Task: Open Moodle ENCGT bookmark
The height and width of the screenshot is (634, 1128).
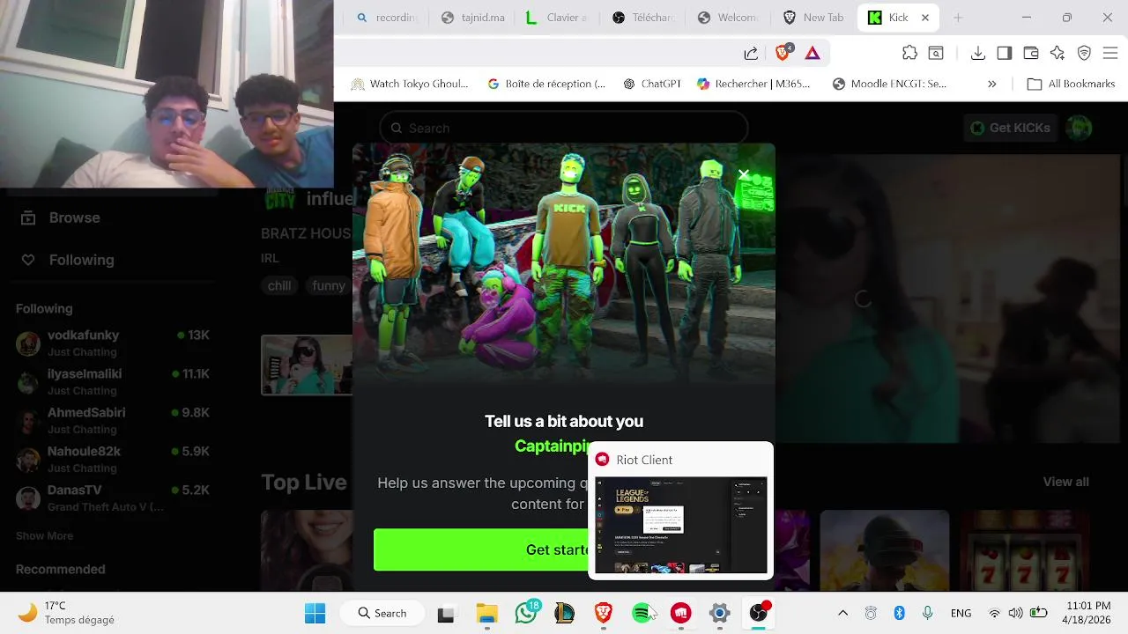Action: point(889,84)
